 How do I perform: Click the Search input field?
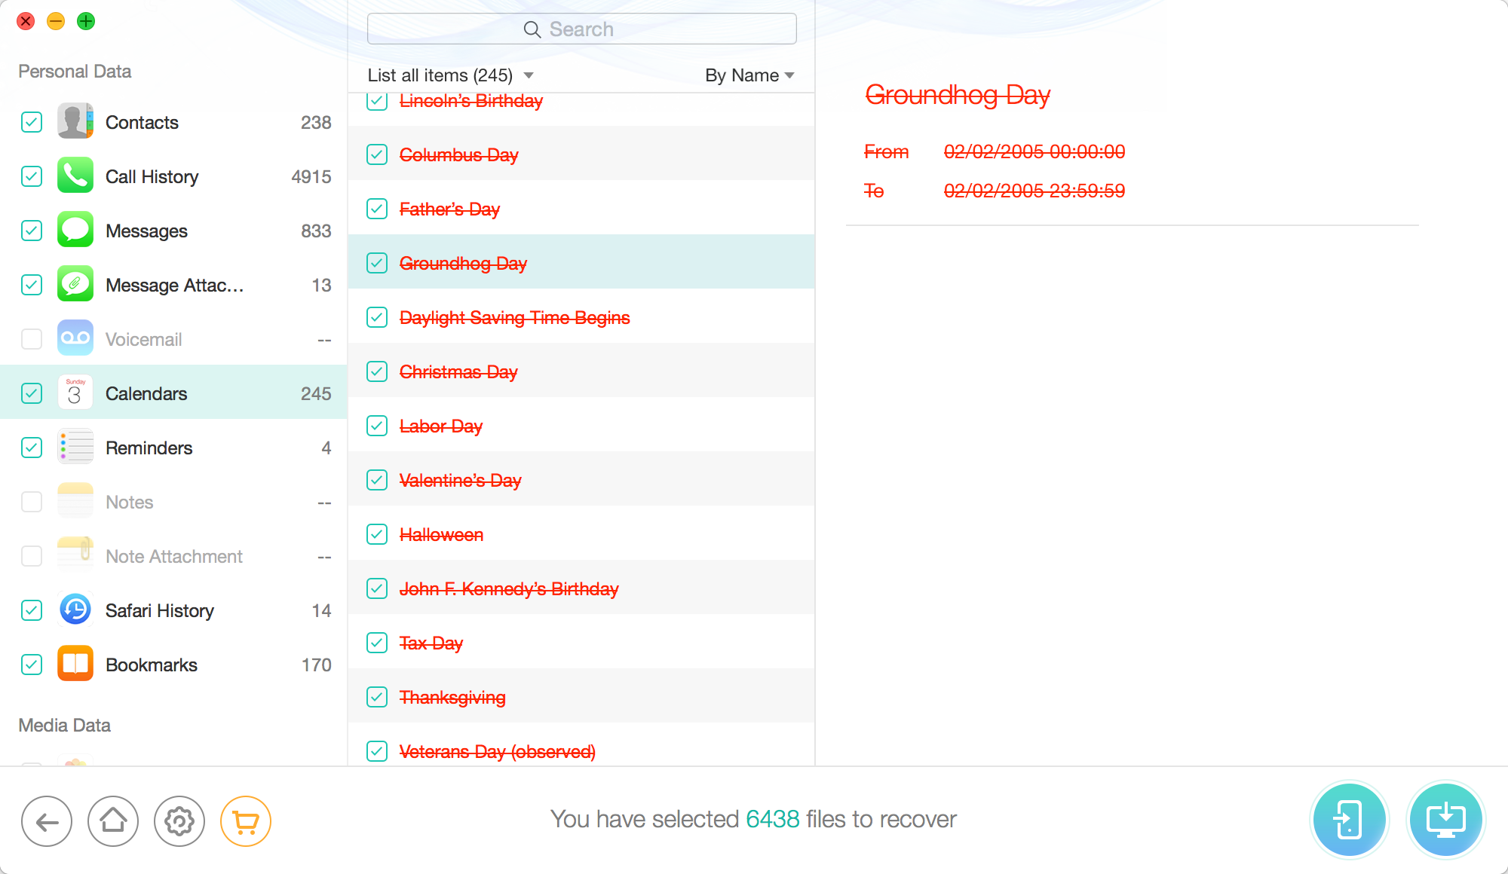click(x=581, y=29)
